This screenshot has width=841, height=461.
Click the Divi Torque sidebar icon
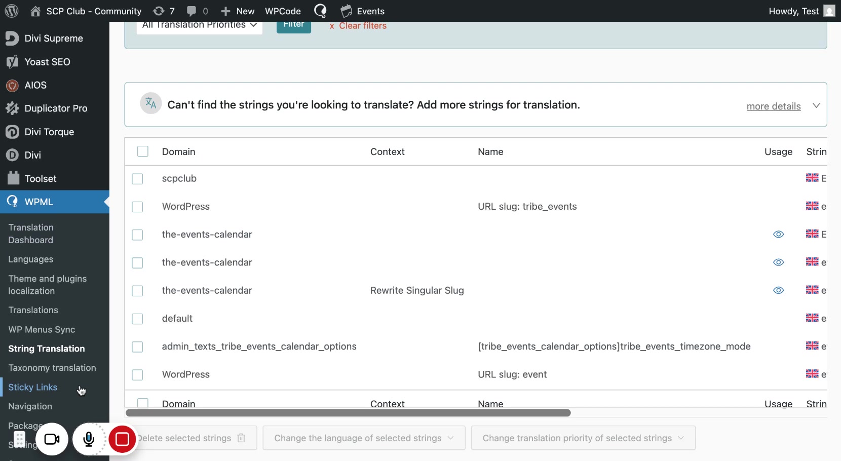coord(12,132)
